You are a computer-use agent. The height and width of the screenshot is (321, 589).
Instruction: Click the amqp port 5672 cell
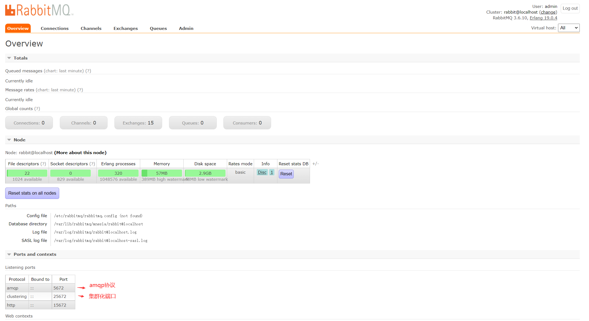pos(63,288)
